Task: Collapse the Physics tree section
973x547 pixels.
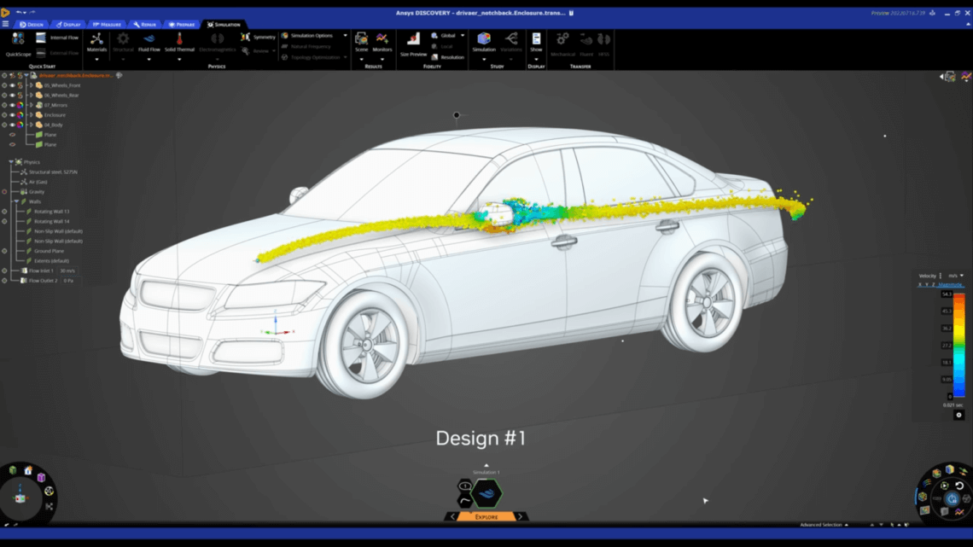Action: [x=11, y=162]
